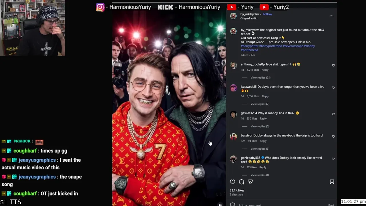
Task: Like the post with the heart icon
Action: pyautogui.click(x=232, y=182)
